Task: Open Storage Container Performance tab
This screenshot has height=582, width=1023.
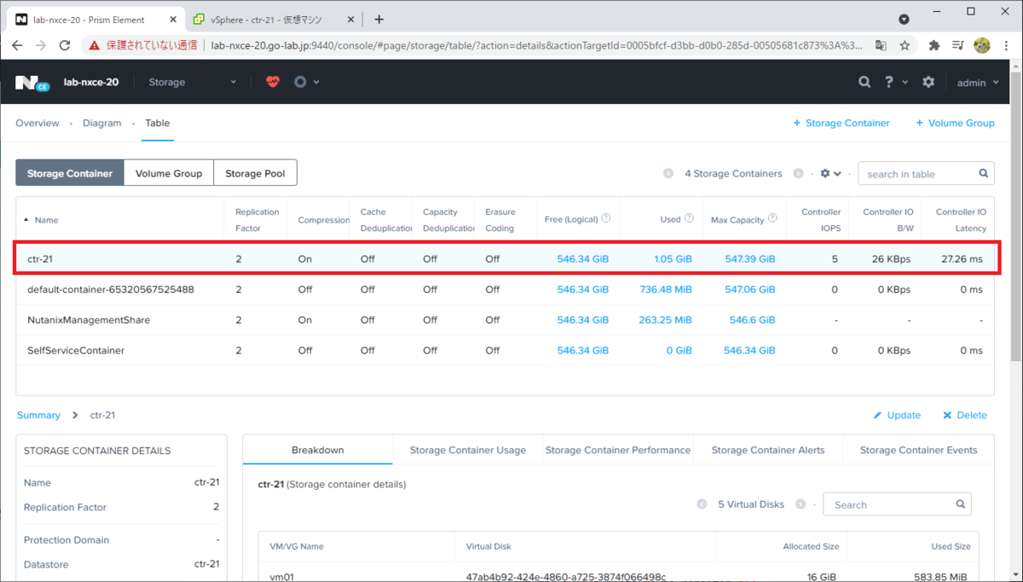Action: tap(618, 450)
